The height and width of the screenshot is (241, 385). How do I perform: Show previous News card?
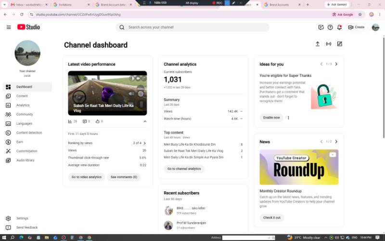pyautogui.click(x=321, y=142)
